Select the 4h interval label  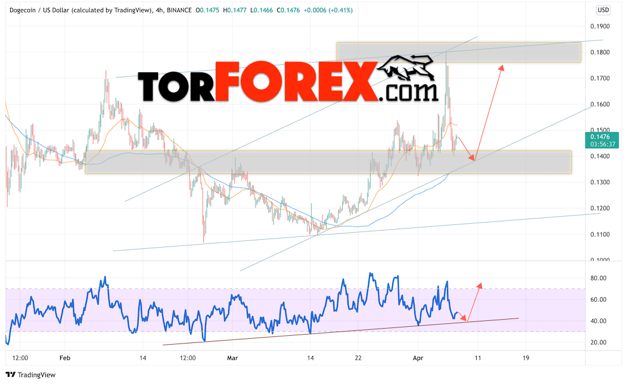(159, 10)
